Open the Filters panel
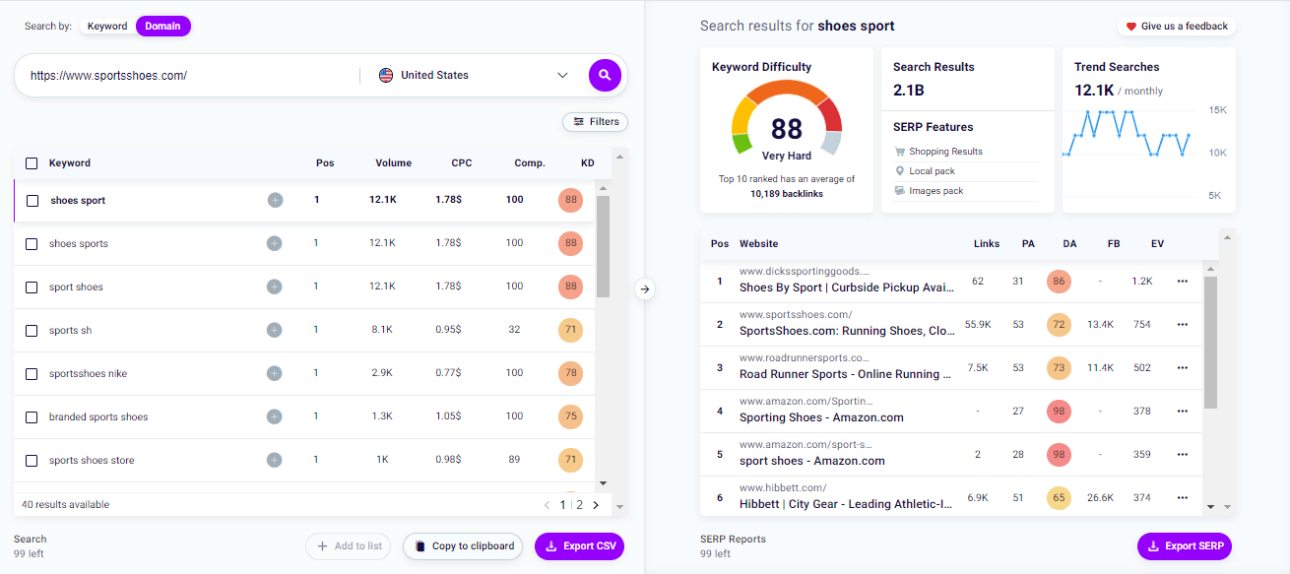1290x574 pixels. [595, 121]
